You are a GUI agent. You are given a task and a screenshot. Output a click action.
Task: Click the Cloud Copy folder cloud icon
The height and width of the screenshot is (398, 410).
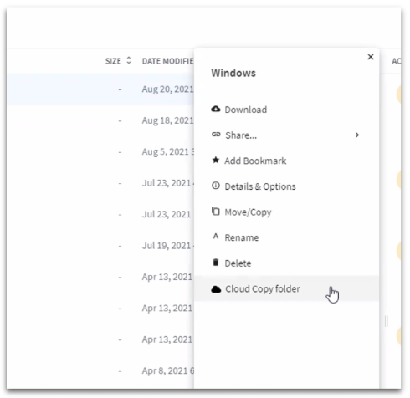pyautogui.click(x=216, y=289)
